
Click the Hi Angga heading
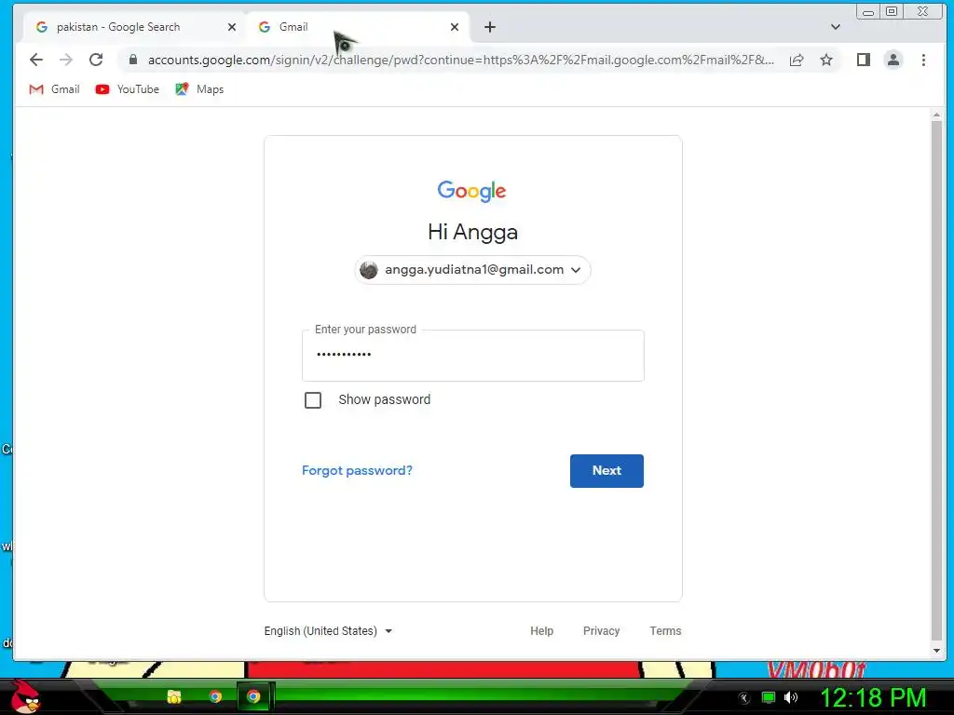pos(472,232)
